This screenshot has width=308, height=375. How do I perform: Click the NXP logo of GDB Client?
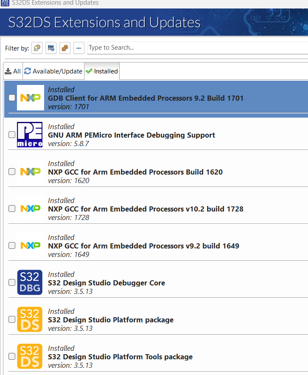pos(30,98)
